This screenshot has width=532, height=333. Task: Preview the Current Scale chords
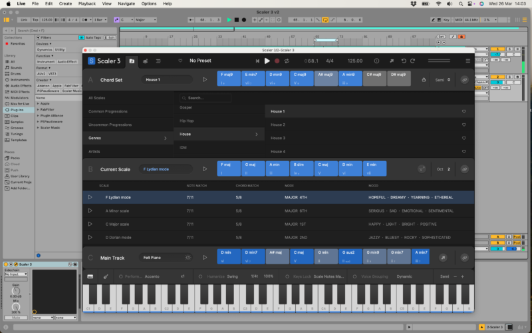click(x=205, y=169)
